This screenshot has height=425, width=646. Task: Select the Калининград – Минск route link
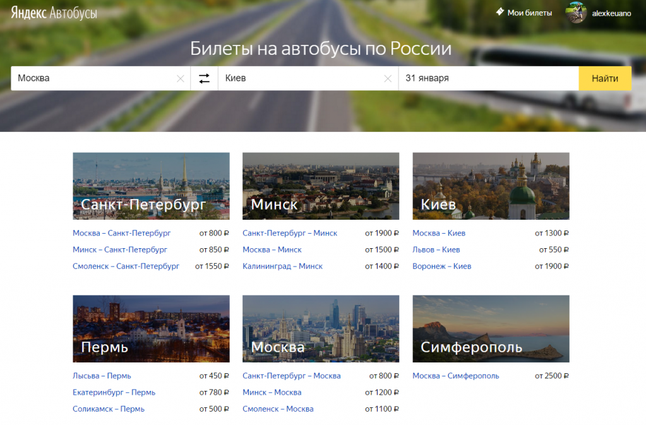click(282, 266)
